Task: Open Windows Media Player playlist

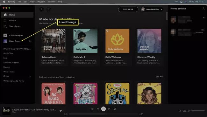Action: (x=14, y=81)
